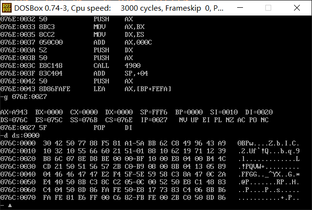This screenshot has height=210, width=312.
Task: Click the '-g 076E:0027' command line
Action: [x=24, y=97]
